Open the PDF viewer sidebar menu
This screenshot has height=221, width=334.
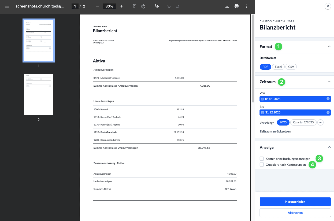pyautogui.click(x=7, y=6)
